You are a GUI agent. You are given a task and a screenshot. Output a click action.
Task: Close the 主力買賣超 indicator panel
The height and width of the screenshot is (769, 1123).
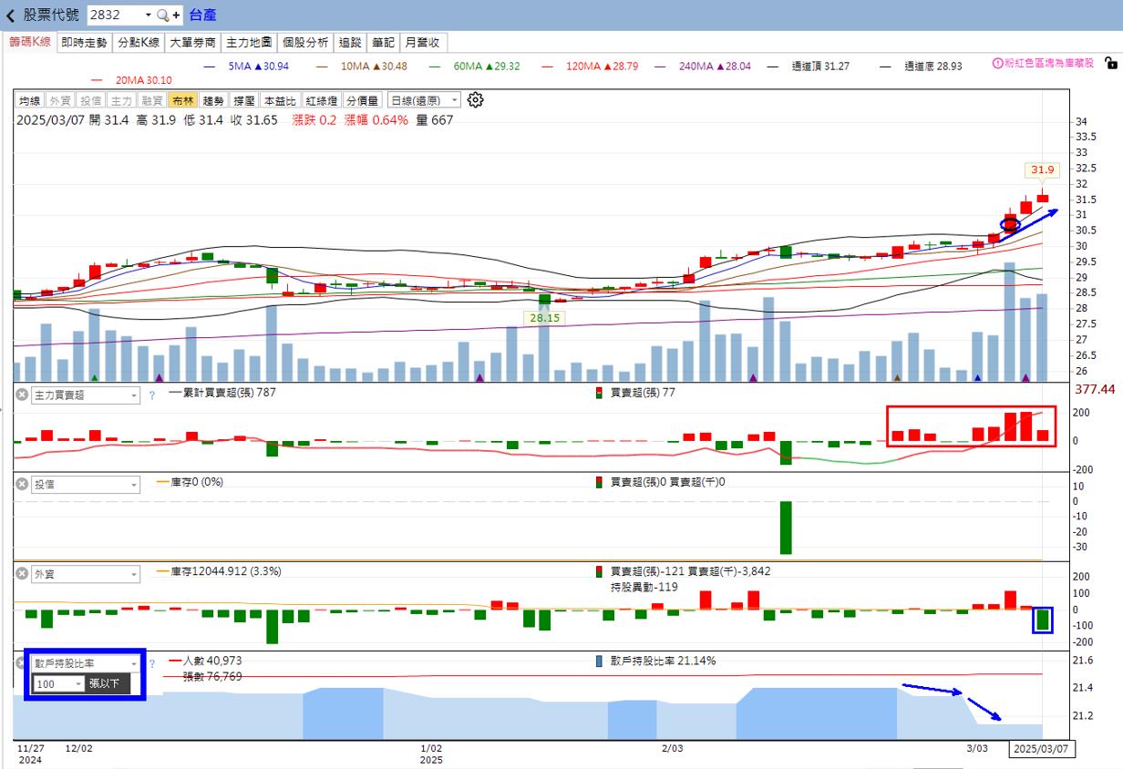tap(22, 395)
